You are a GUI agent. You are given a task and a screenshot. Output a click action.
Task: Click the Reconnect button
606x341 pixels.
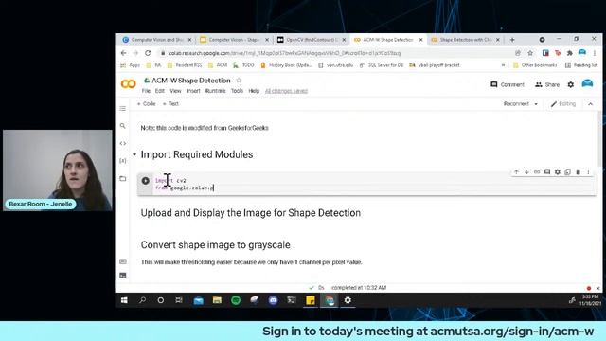pyautogui.click(x=516, y=104)
